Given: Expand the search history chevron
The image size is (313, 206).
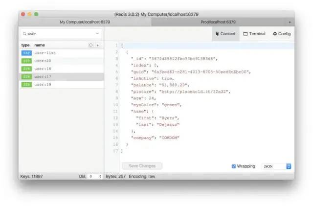Looking at the screenshot, I should click(97, 34).
